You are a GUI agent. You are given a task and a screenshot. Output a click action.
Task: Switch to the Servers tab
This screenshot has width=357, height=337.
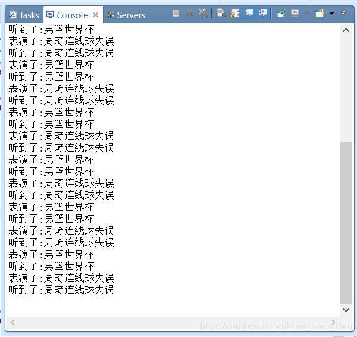point(126,15)
